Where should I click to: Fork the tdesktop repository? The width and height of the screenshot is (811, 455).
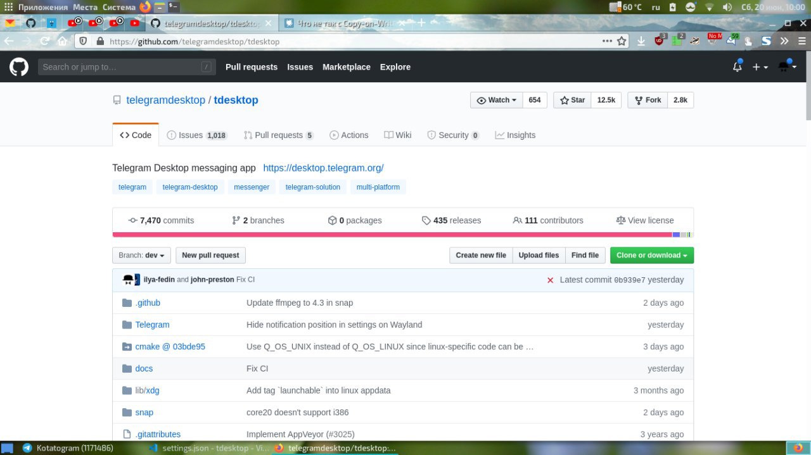(x=648, y=100)
